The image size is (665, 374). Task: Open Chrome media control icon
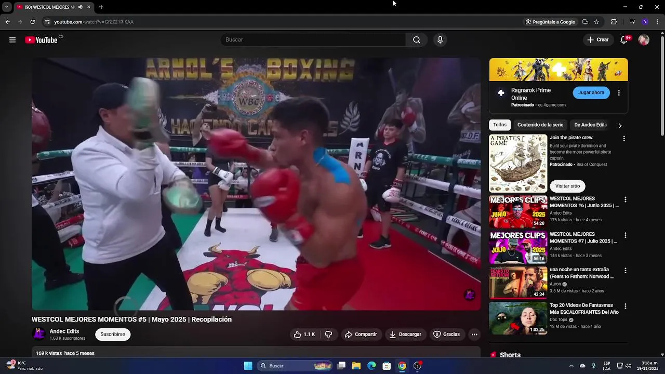(x=632, y=22)
